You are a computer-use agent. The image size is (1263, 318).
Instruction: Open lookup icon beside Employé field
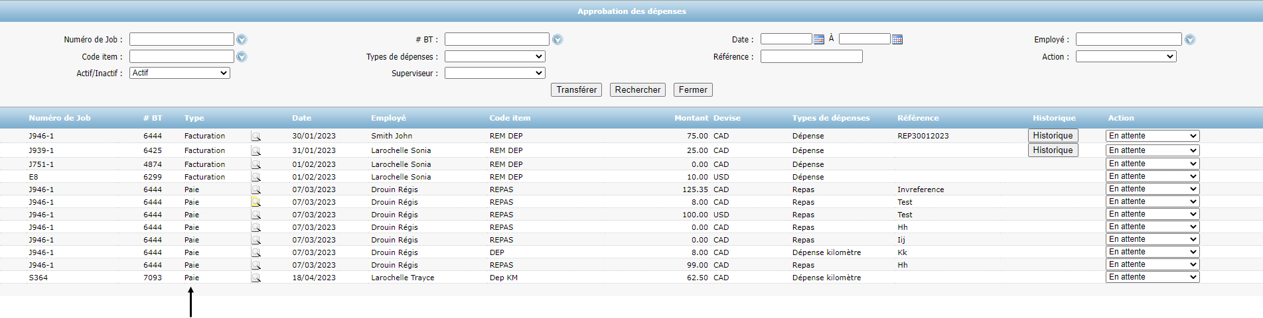pyautogui.click(x=1190, y=40)
